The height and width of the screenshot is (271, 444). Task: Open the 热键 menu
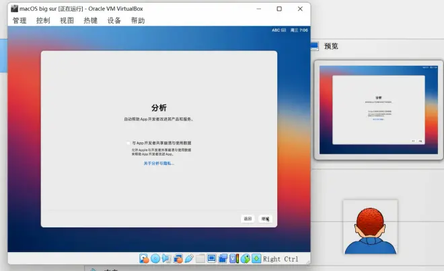(x=91, y=21)
